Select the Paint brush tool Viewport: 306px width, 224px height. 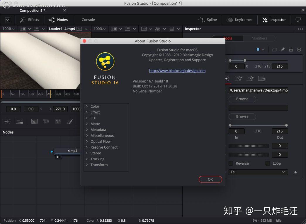tap(70, 121)
